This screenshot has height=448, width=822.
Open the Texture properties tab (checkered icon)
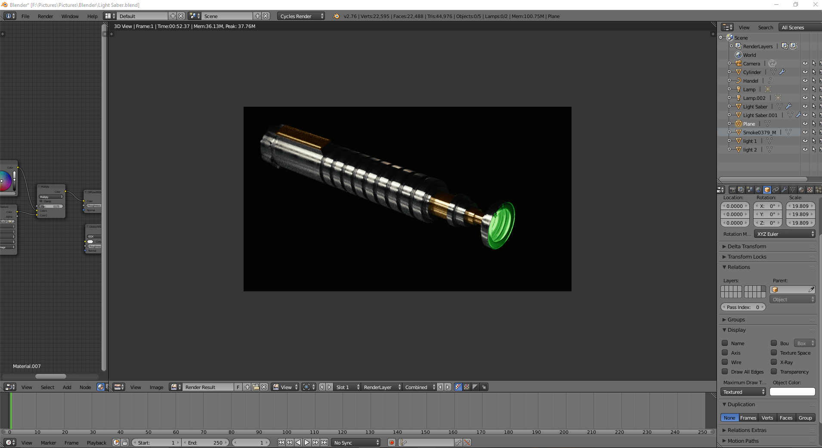(810, 190)
